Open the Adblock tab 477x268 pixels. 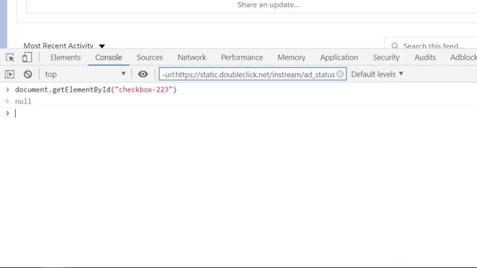(x=464, y=57)
